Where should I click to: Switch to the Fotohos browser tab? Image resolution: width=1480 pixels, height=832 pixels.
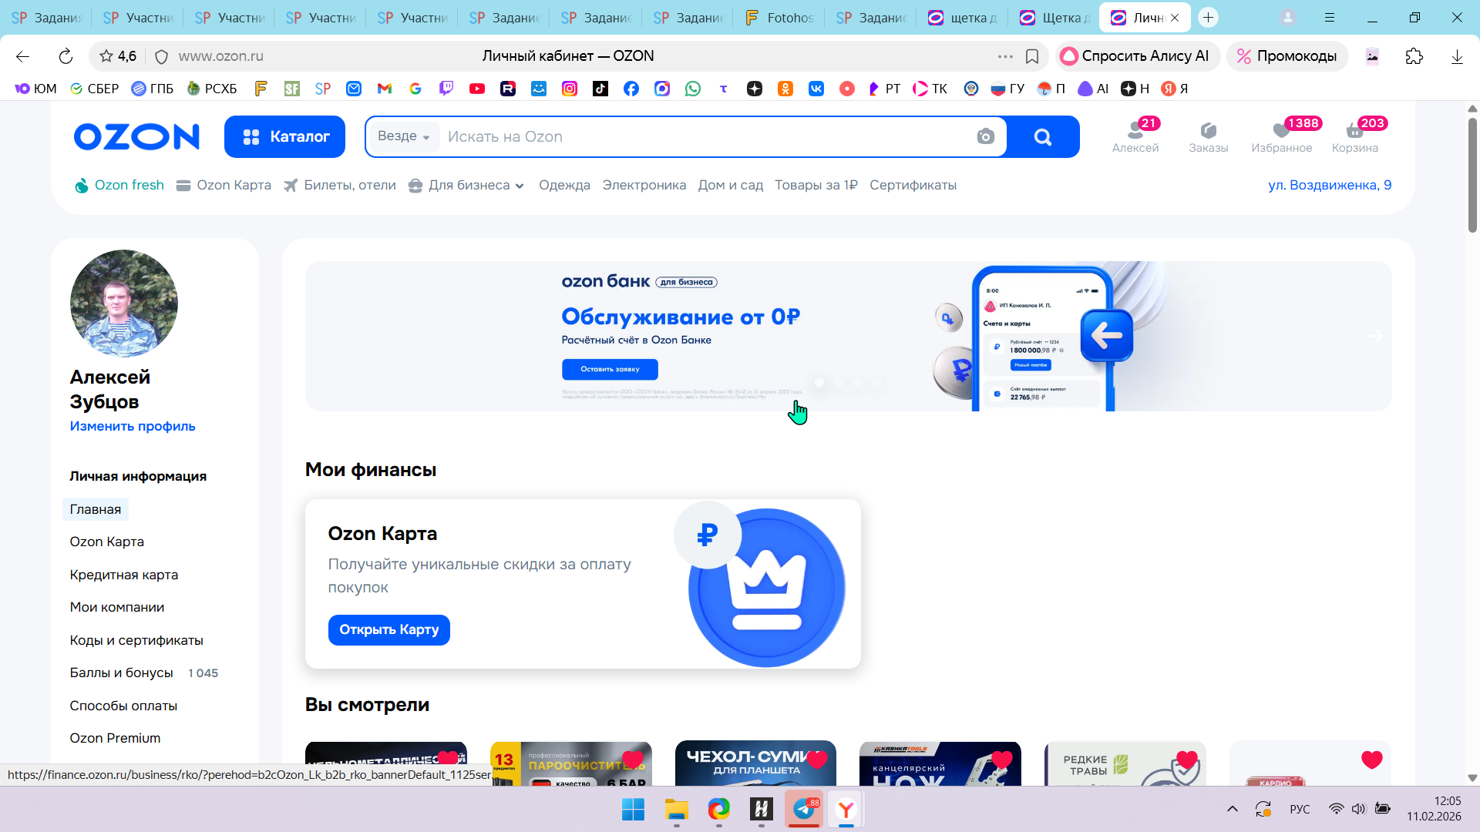click(x=780, y=18)
